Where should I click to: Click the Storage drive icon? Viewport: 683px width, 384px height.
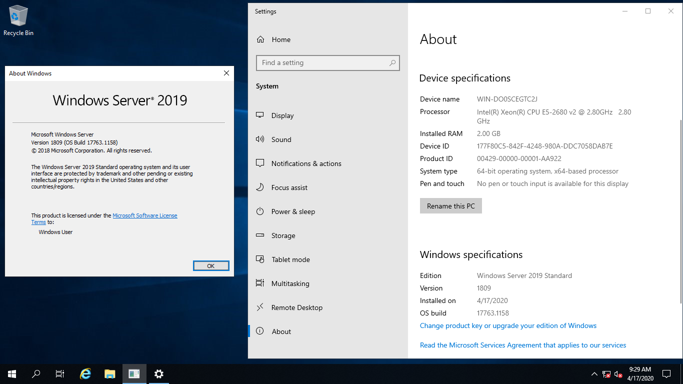click(x=260, y=235)
